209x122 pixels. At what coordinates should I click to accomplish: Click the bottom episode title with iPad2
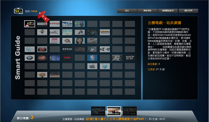coord(116,119)
